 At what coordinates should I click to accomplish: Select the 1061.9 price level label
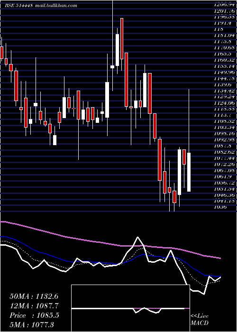click(222, 177)
